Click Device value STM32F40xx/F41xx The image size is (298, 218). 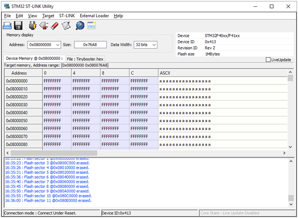[x=222, y=36]
